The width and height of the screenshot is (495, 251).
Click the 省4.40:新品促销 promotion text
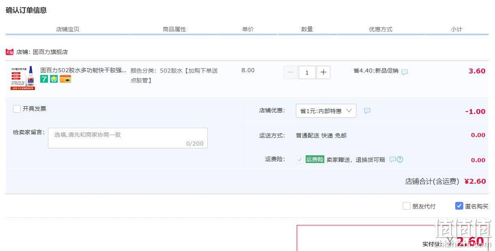pos(376,71)
